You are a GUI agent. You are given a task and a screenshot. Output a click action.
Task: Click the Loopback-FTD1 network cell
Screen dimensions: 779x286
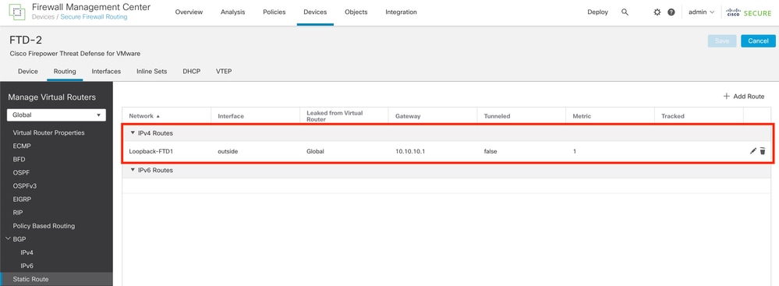[x=151, y=151]
